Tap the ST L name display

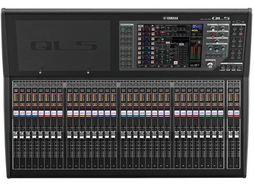coord(231,113)
